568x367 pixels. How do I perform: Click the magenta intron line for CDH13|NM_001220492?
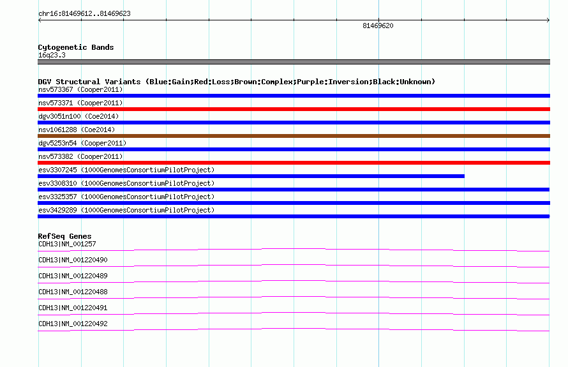pos(294,329)
